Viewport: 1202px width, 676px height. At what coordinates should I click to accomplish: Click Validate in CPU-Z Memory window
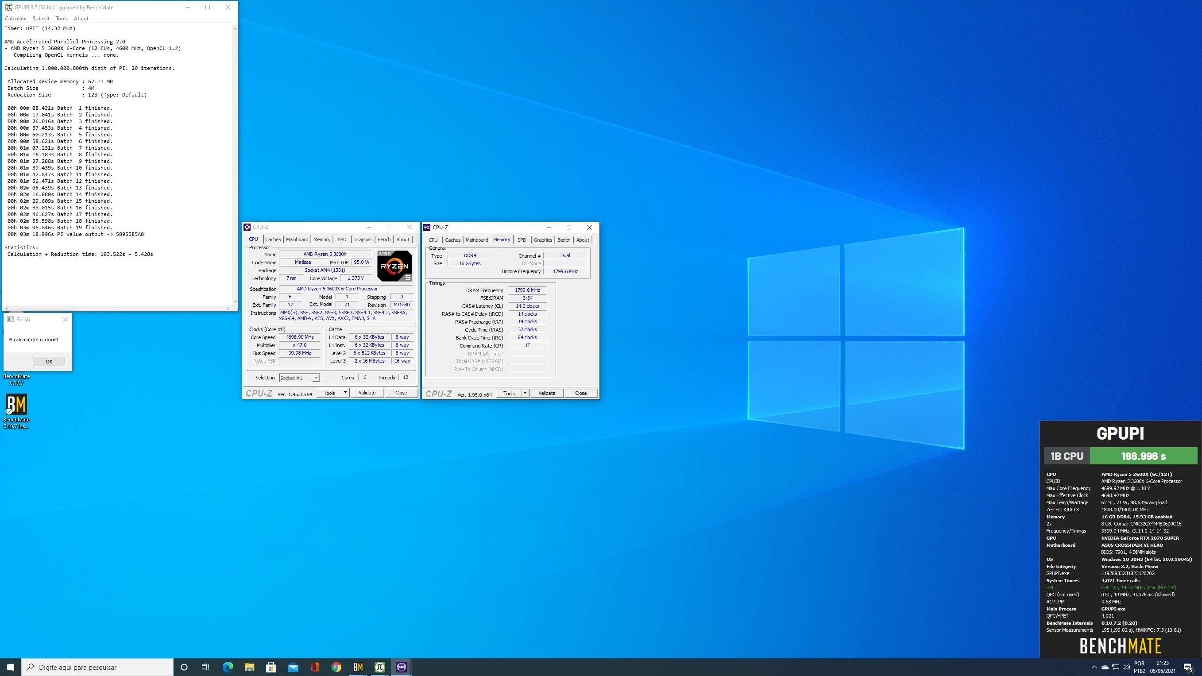pyautogui.click(x=546, y=393)
